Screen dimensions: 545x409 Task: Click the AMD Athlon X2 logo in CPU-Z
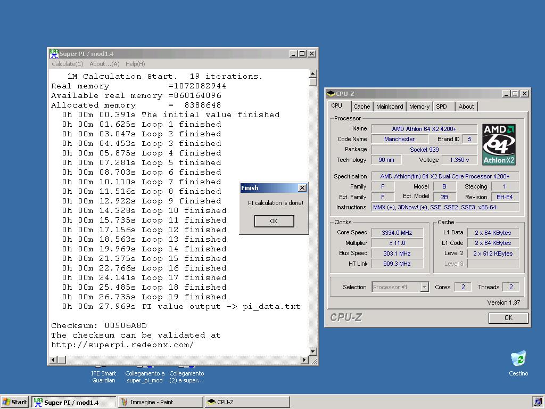coord(499,144)
